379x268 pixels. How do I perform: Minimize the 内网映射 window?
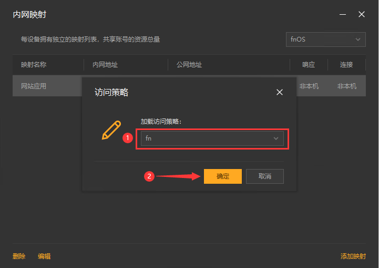coord(343,15)
